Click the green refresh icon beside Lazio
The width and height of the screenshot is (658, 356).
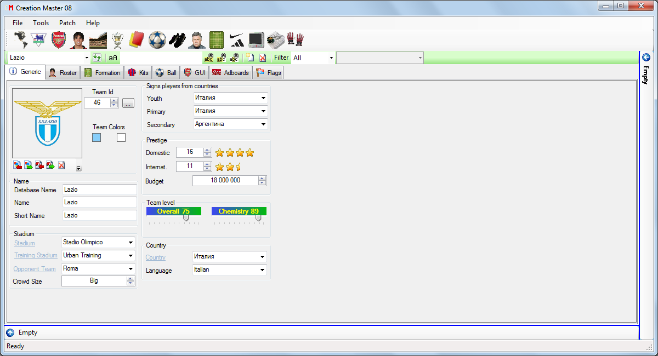coord(97,58)
